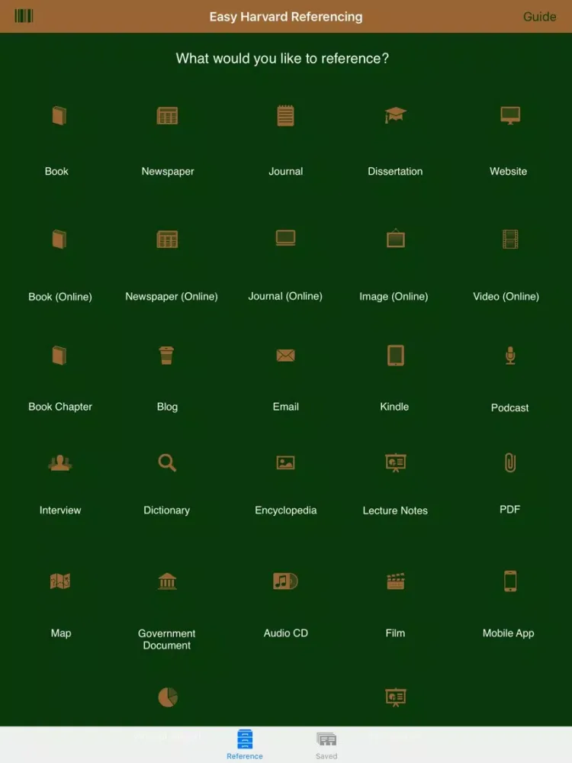This screenshot has height=763, width=572.
Task: Click the Video (Online) label
Action: coord(506,297)
